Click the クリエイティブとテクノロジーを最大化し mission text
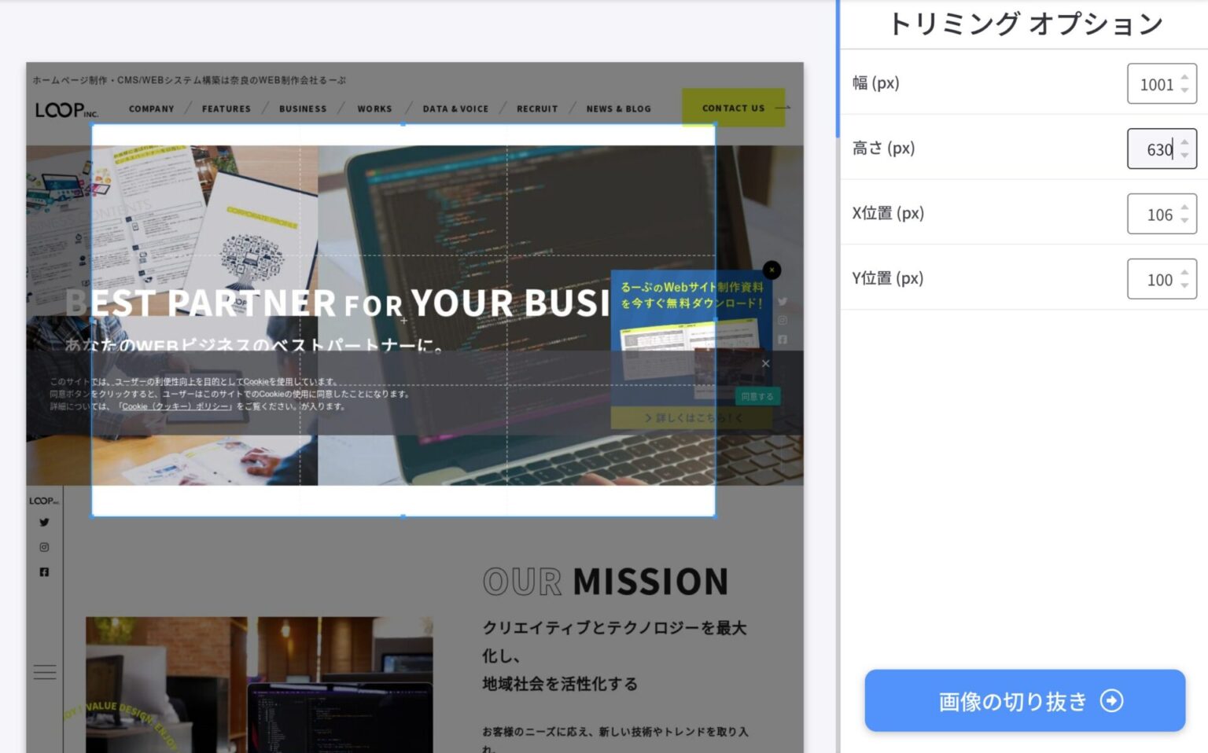This screenshot has height=753, width=1208. coord(614,641)
